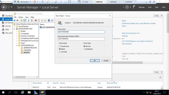Screen dimensions: 169x95
Task: Switch to the CLIENTE01 VM tab
Action: click(x=129, y=2)
